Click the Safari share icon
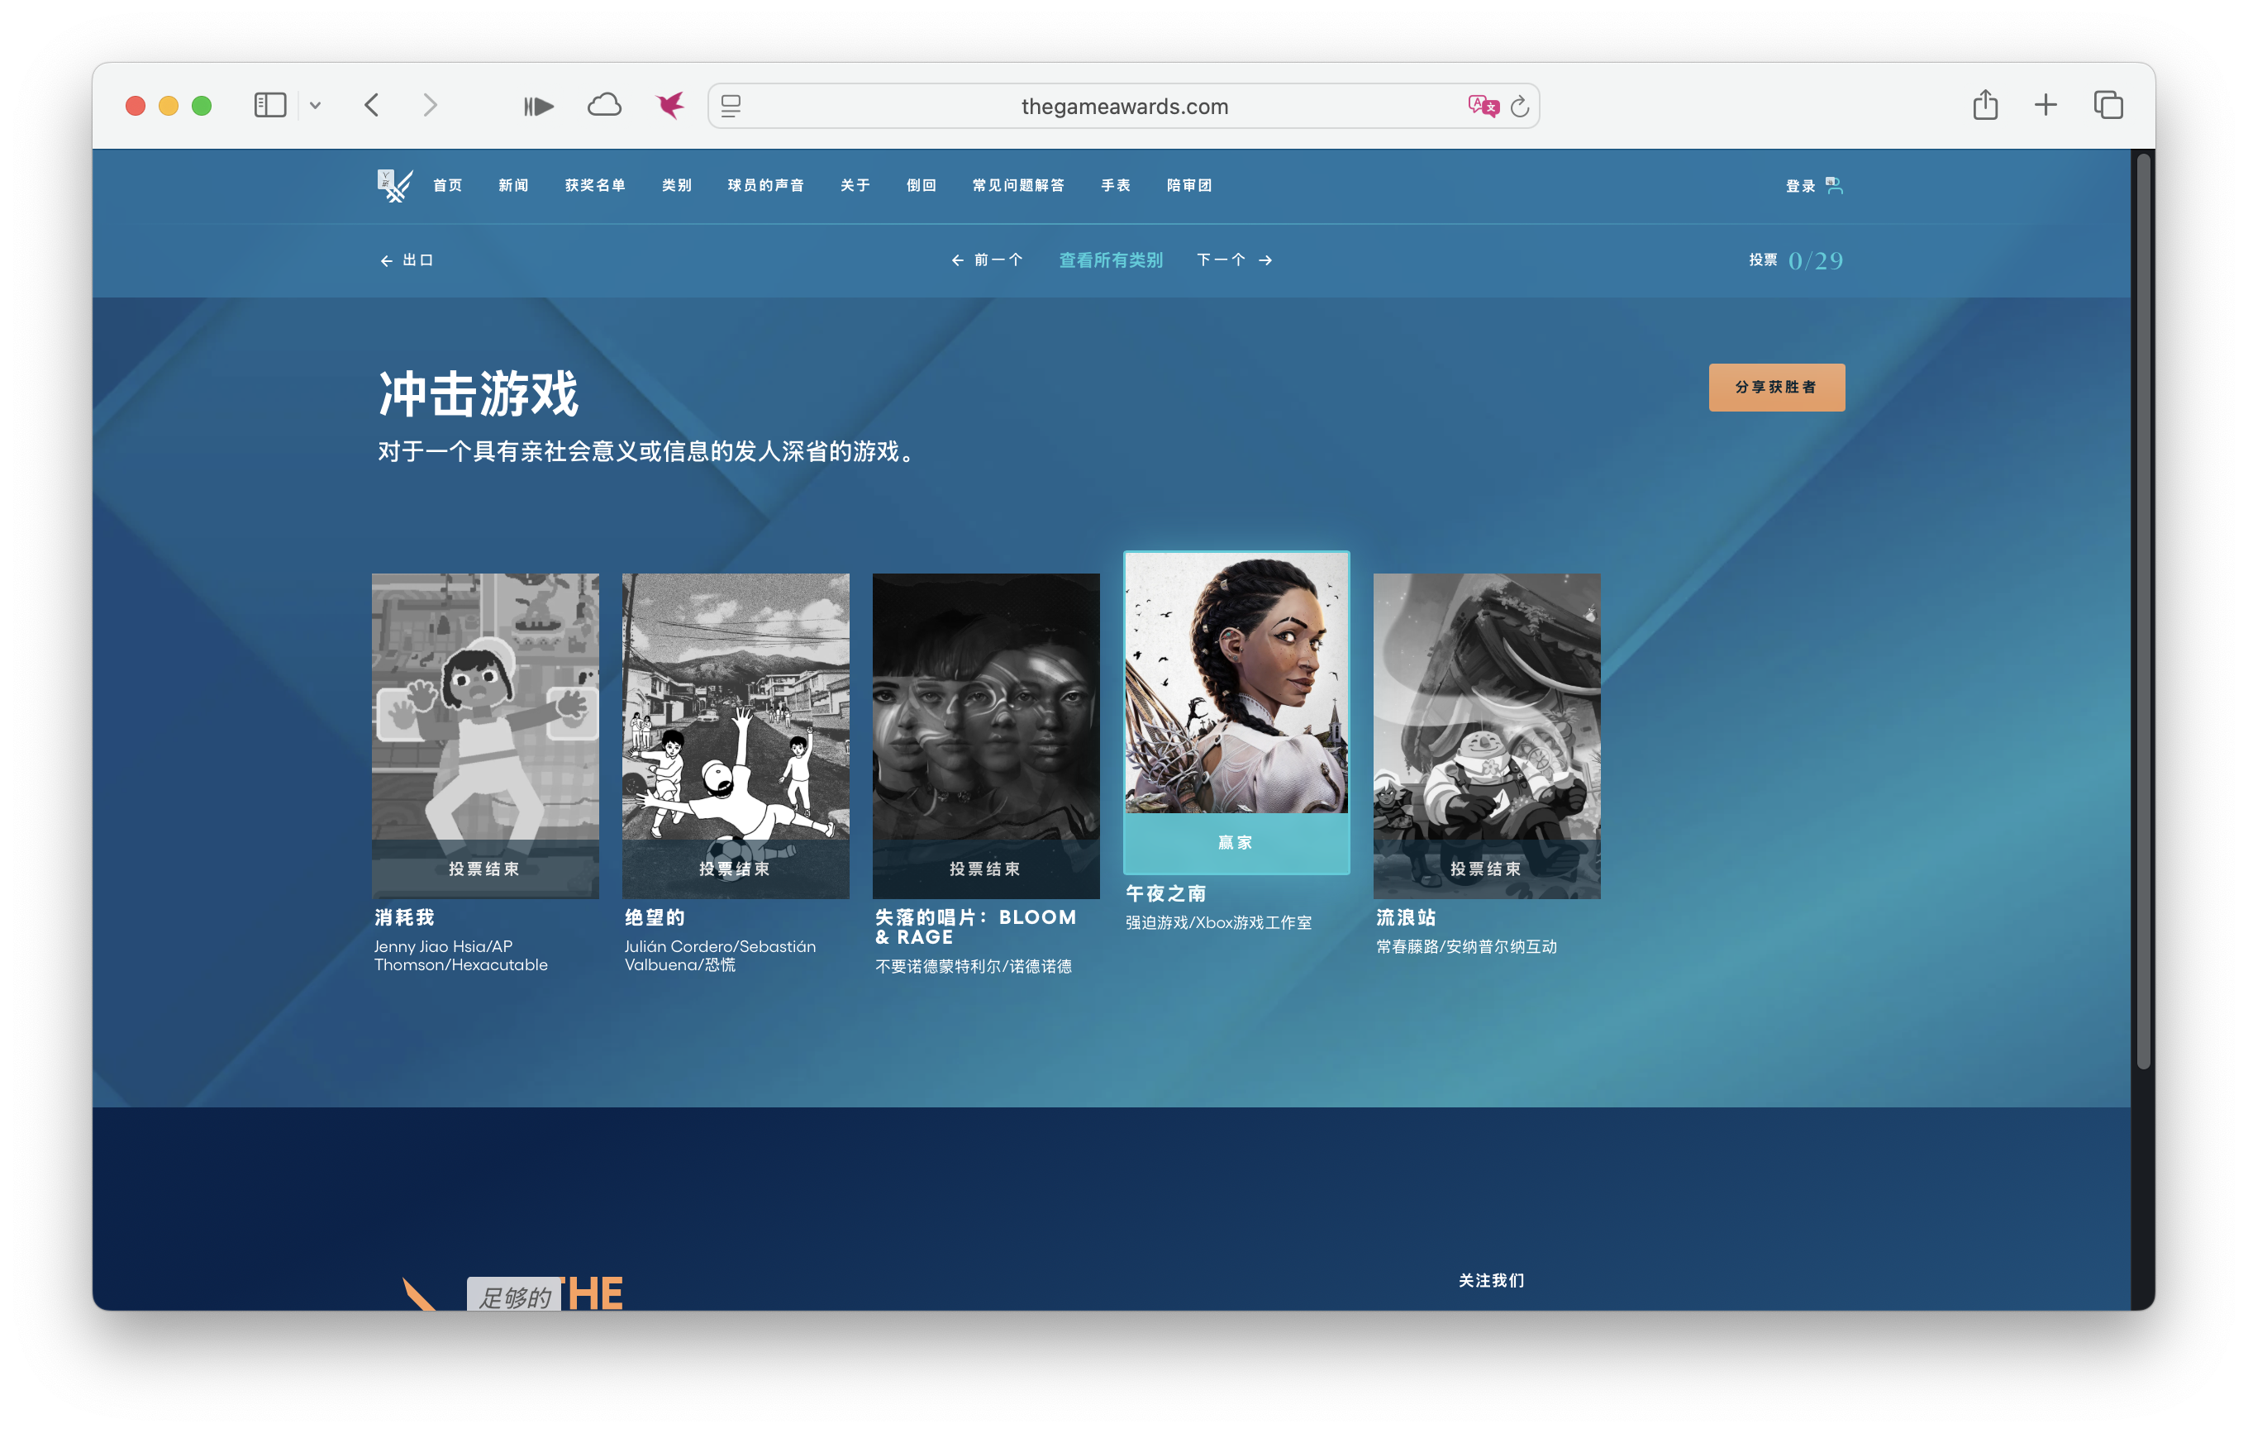 [1984, 105]
